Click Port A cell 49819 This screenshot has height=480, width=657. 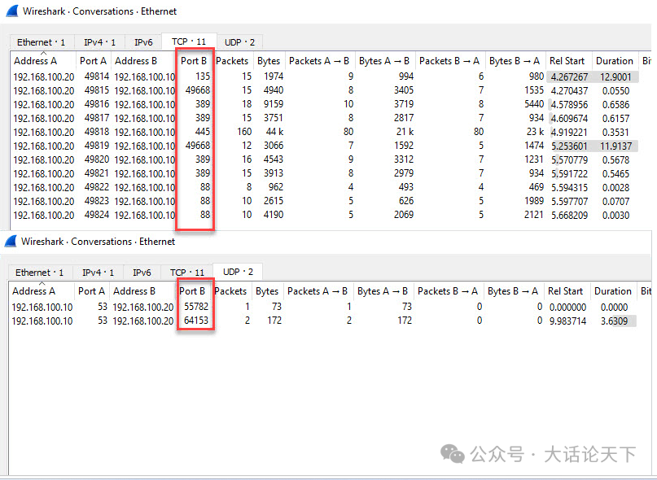97,146
